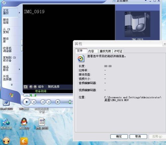This screenshot has height=145, width=166.
Task: Switch to the 许可证 tab
Action: click(x=118, y=51)
